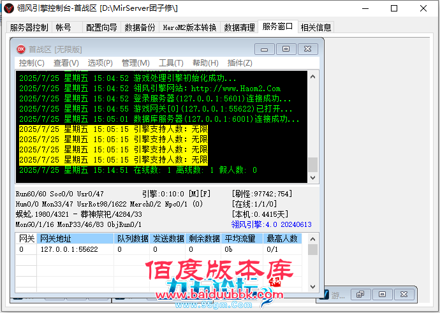The image size is (440, 313).
Task: Open the 控制(C) menu
Action: point(32,63)
